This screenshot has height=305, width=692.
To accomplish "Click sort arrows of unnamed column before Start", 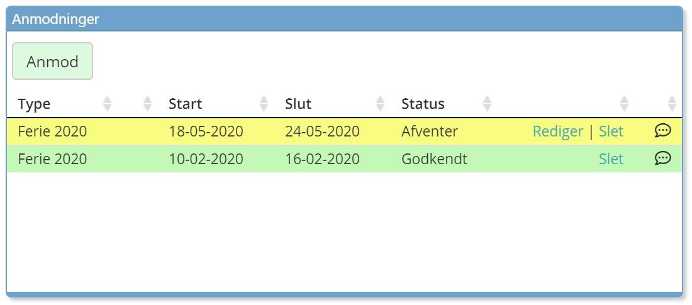I will (147, 104).
